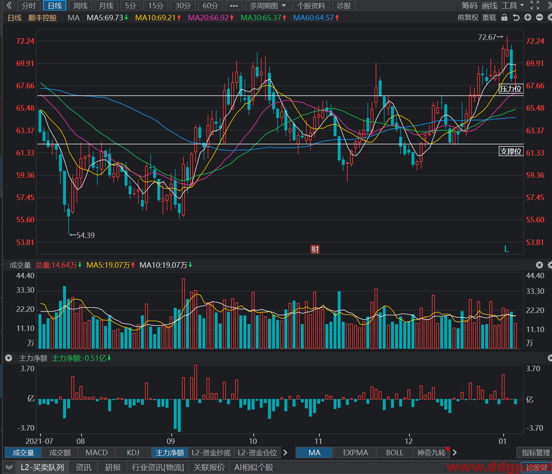552x474 pixels.
Task: Select KDJ sub-indicator tab
Action: point(133,453)
